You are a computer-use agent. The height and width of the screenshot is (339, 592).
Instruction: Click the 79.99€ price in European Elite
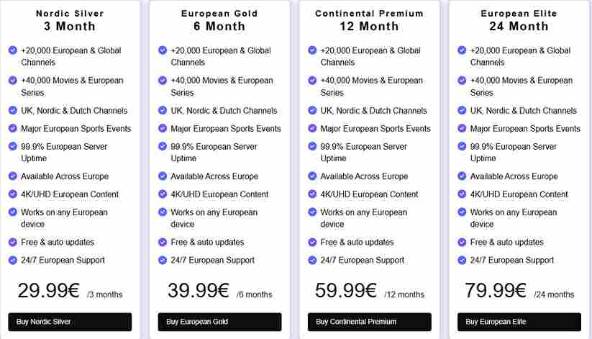point(496,291)
